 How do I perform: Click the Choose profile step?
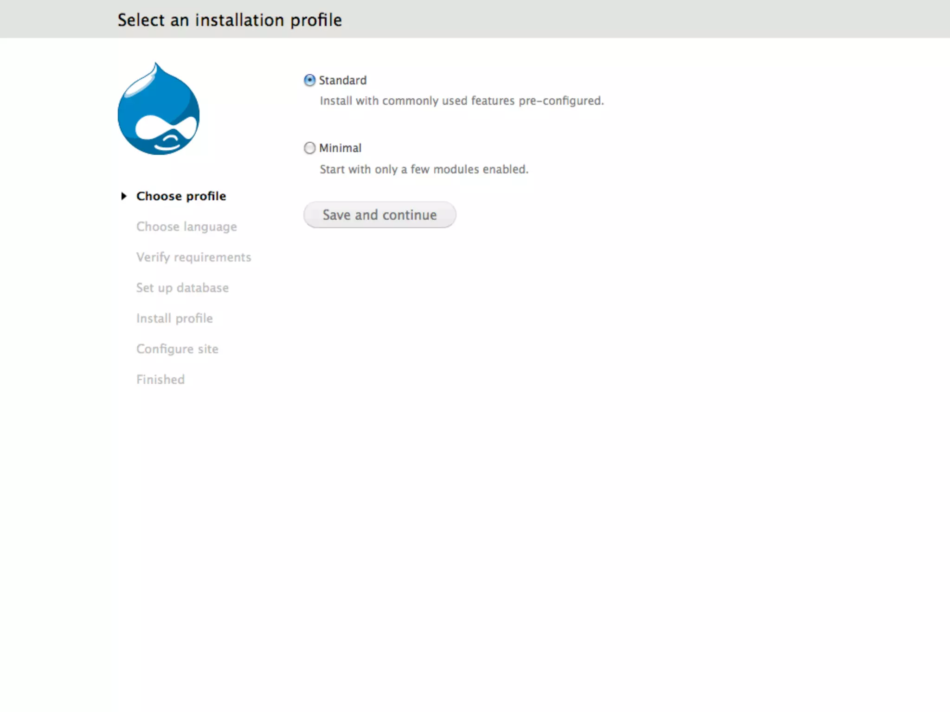[181, 196]
